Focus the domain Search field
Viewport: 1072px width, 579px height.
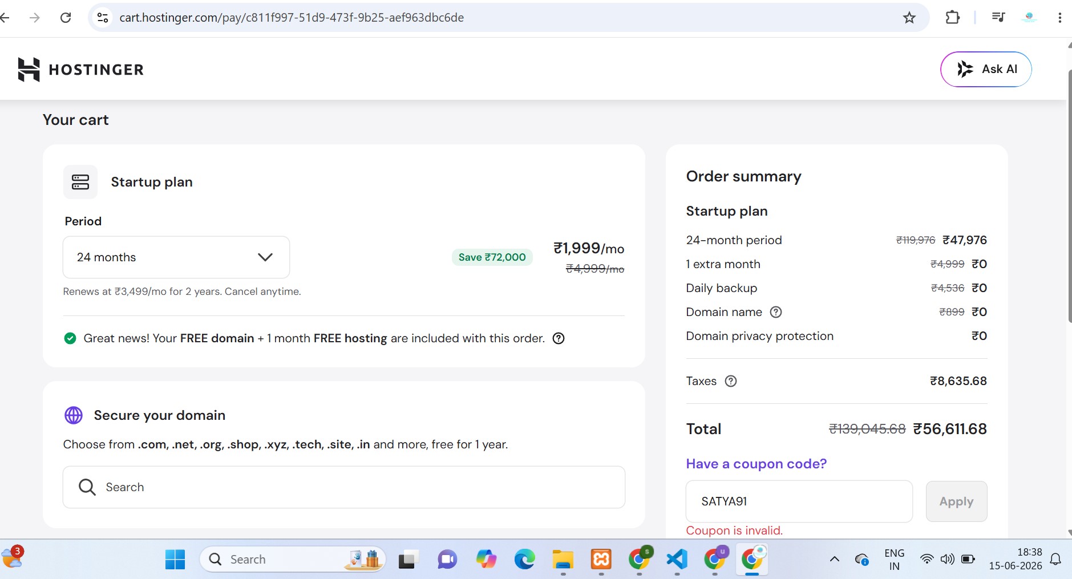pyautogui.click(x=344, y=487)
